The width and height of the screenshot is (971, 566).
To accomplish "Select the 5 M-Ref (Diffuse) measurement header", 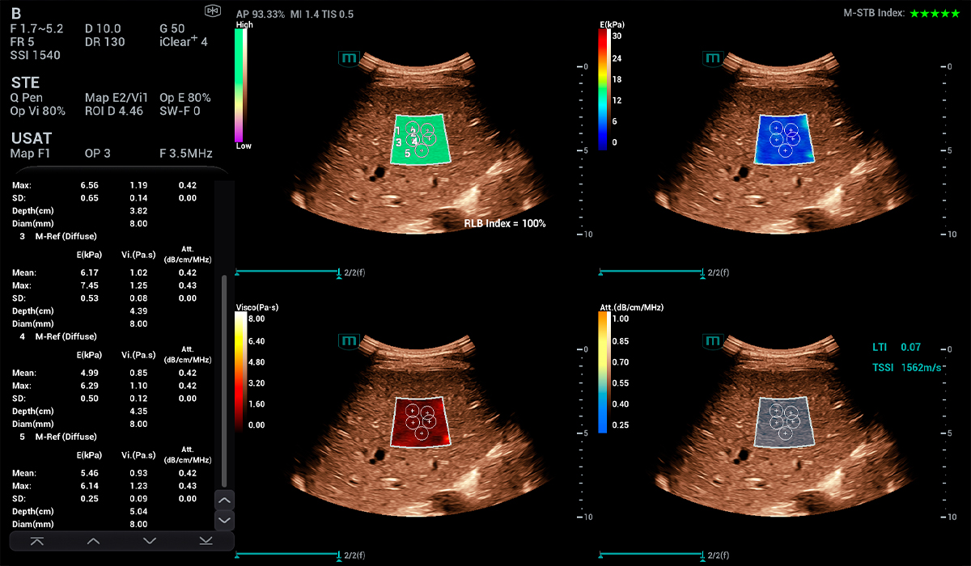I will point(57,437).
